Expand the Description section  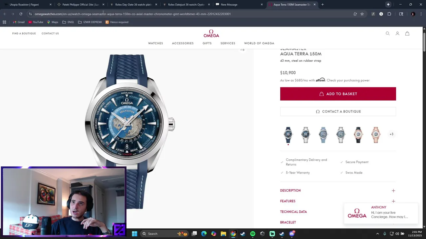(338, 191)
